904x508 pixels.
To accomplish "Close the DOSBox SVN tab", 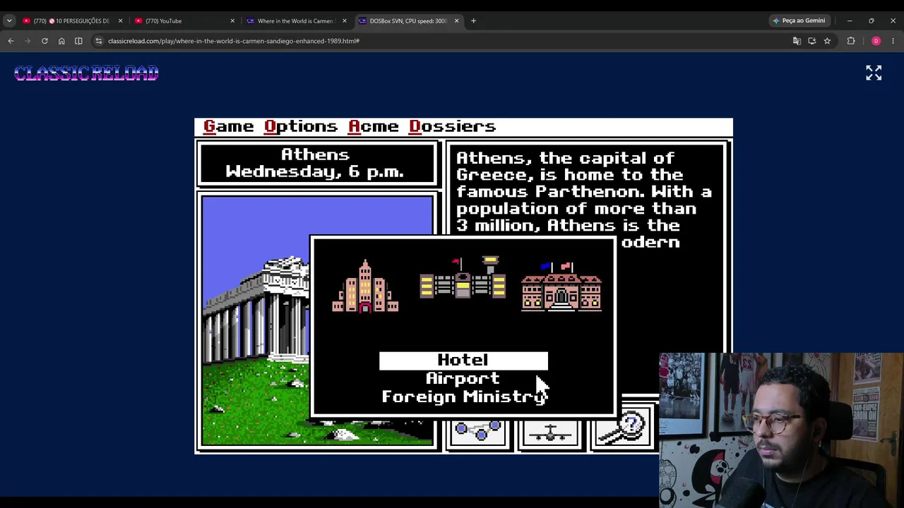I will coord(456,21).
